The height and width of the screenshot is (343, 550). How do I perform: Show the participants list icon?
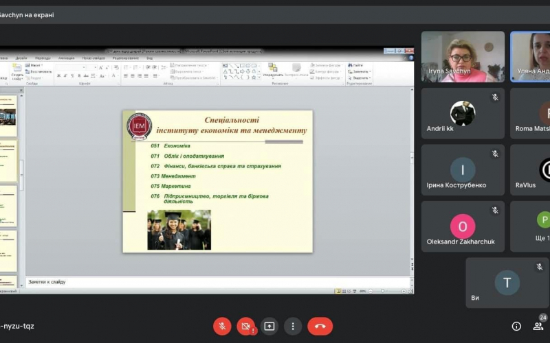coord(538,327)
